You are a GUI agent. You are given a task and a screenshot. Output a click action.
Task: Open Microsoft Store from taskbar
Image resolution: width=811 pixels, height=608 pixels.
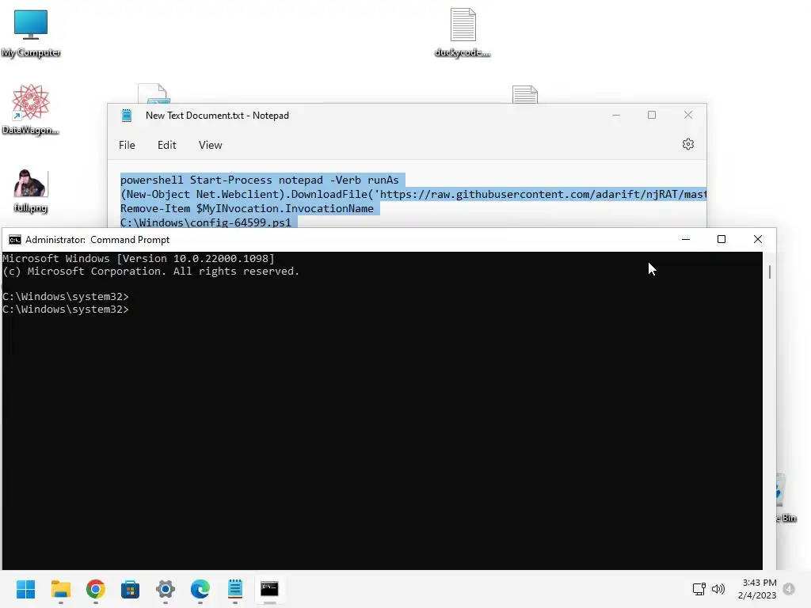(x=131, y=589)
